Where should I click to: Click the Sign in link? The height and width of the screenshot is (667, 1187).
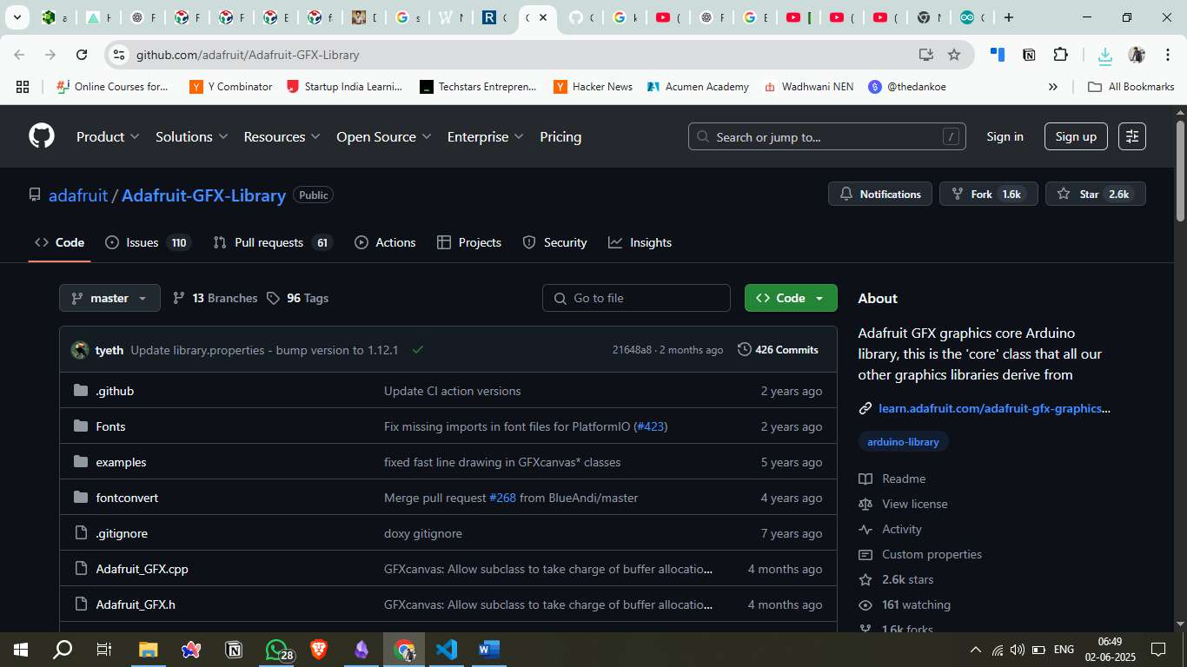(x=1005, y=136)
